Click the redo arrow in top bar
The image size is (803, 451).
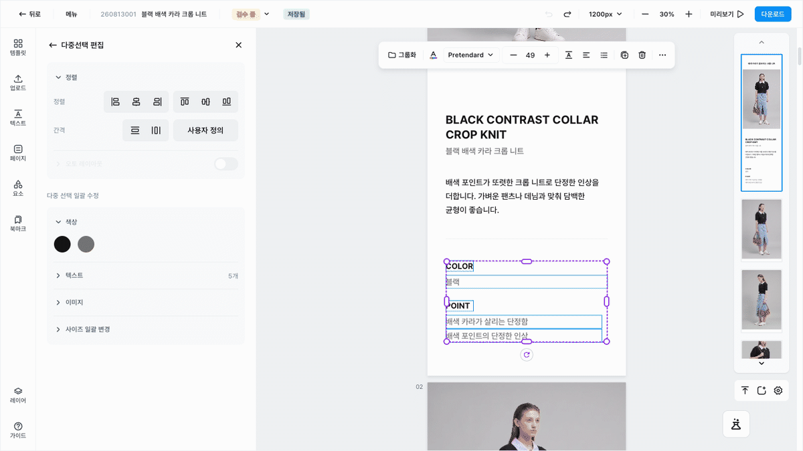coord(567,14)
